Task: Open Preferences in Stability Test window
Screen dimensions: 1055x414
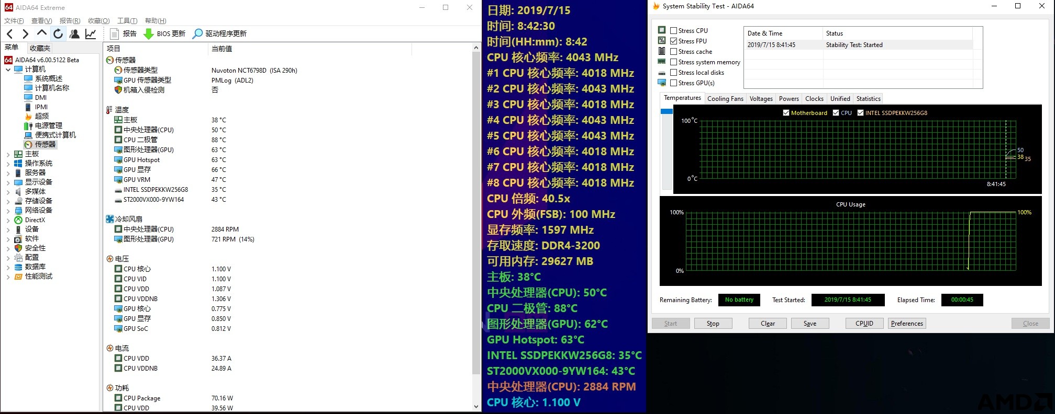Action: click(907, 324)
